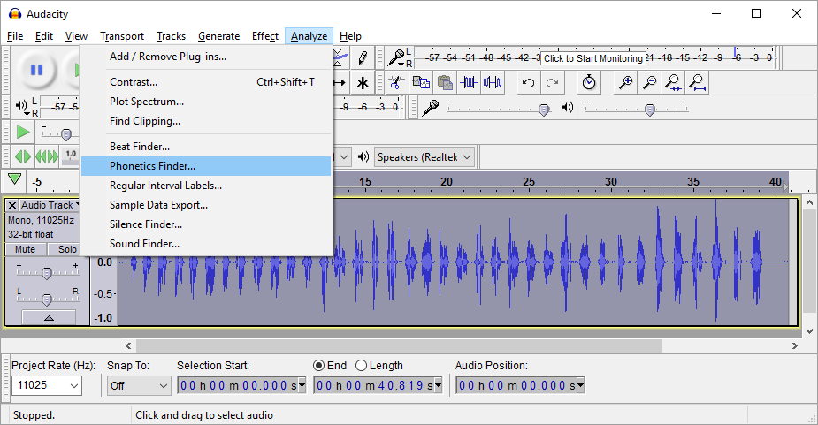
Task: Open recording meter options arrow
Action: tap(401, 65)
